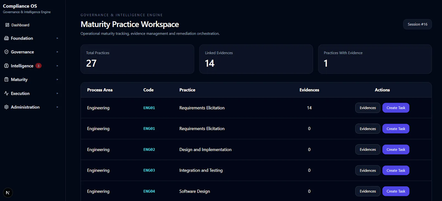Expand the Administration menu arrow
The image size is (442, 201).
pos(57,107)
